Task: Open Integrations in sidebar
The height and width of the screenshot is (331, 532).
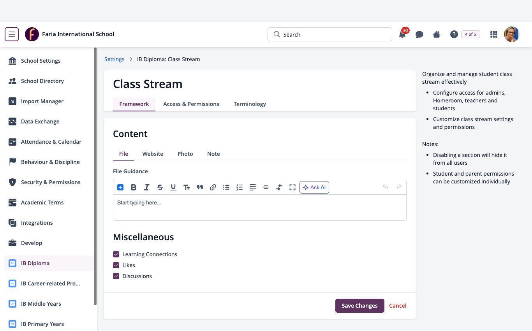Action: pyautogui.click(x=49, y=223)
